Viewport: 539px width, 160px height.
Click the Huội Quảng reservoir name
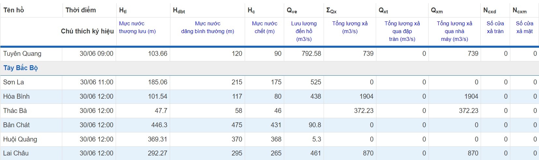point(20,139)
